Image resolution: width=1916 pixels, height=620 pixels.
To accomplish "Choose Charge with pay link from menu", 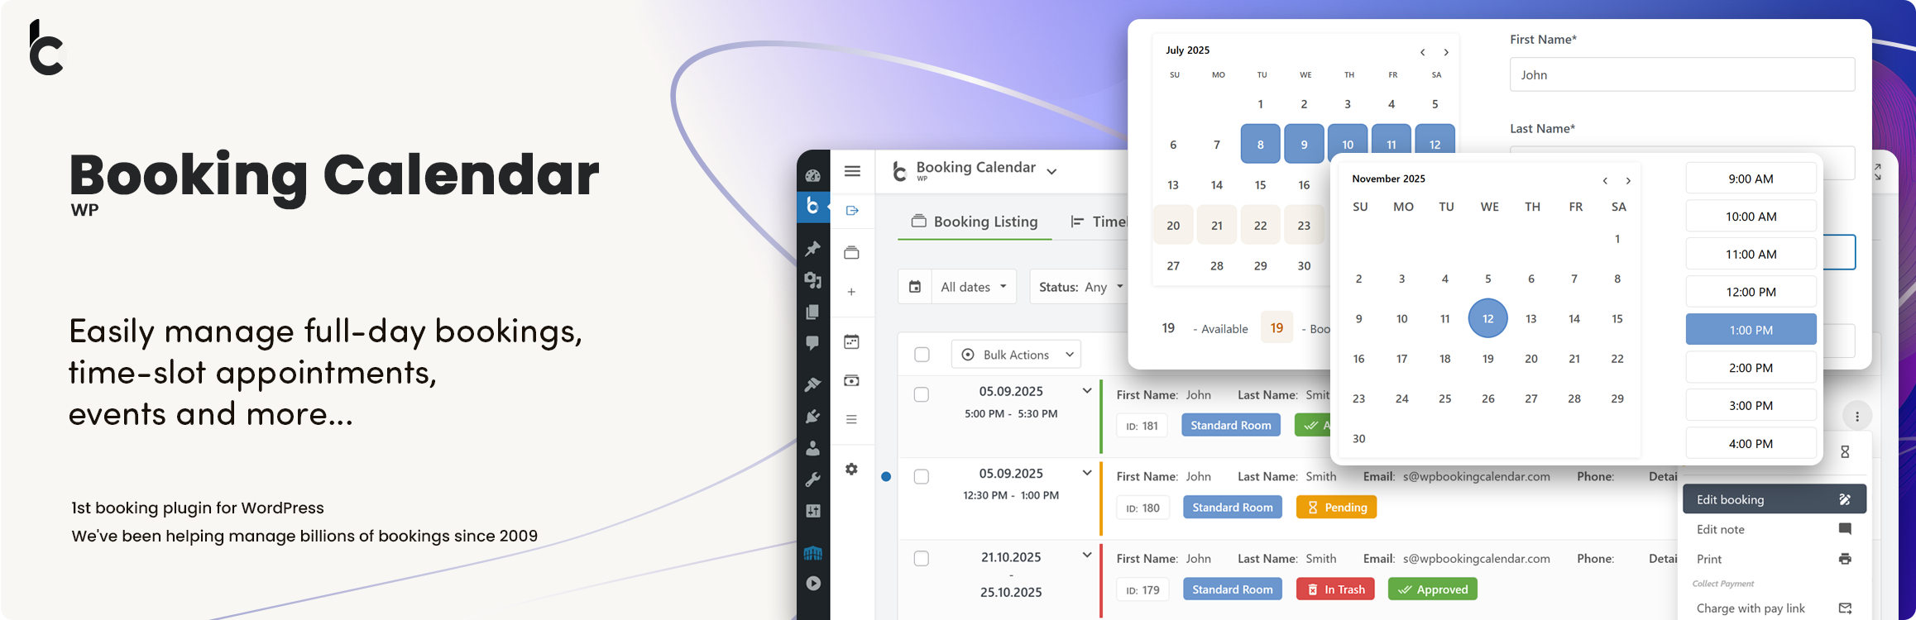I will (x=1774, y=608).
